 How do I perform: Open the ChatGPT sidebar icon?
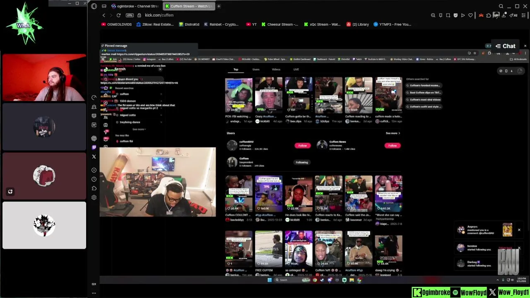94,138
